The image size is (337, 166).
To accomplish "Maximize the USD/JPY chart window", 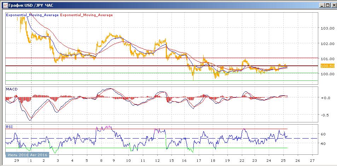I will point(327,5).
